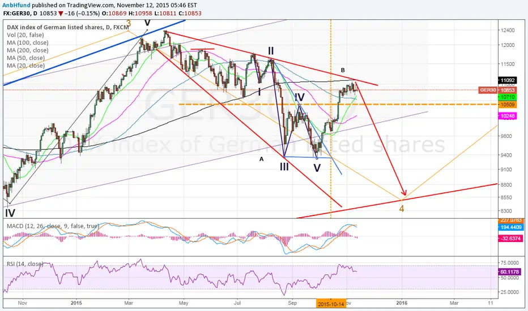Click the 8300 price axis label
Screen dimensions: 528x311
tap(508, 211)
